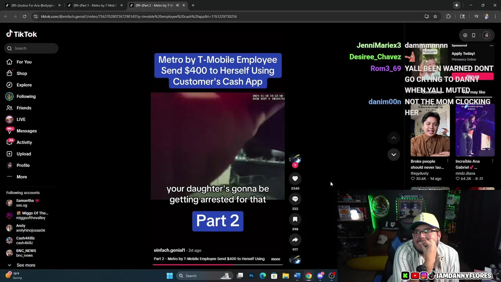Go to the Explore page
This screenshot has width=501, height=282.
tap(24, 85)
